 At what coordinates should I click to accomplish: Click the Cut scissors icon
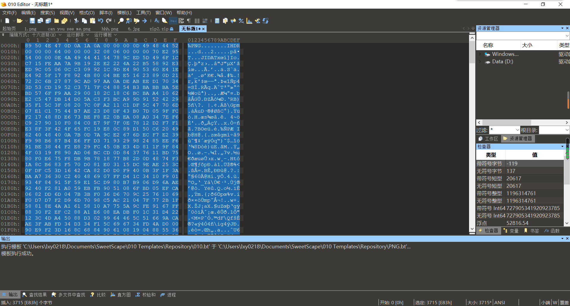click(76, 21)
